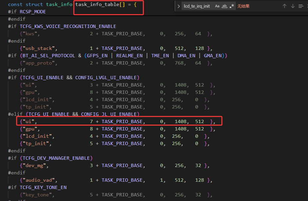Expand the replace field chevron
Screen dimensions: 308x201
point(179,6)
